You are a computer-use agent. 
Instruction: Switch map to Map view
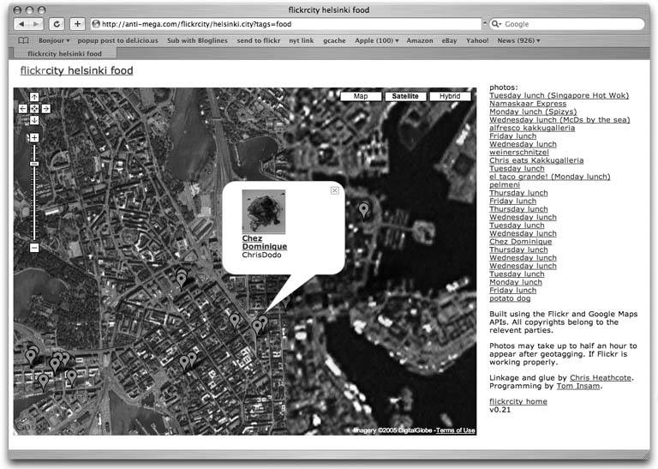click(x=361, y=97)
